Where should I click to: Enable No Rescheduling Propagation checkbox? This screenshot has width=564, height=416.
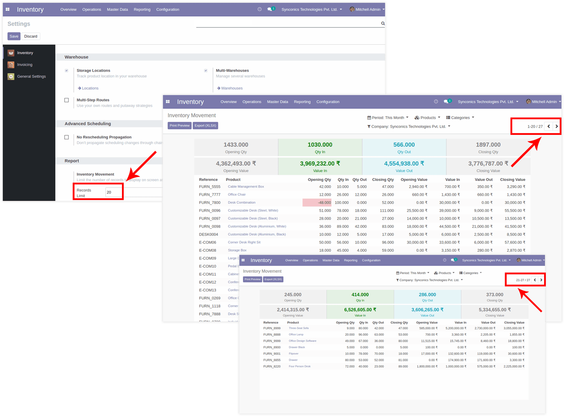coord(66,138)
